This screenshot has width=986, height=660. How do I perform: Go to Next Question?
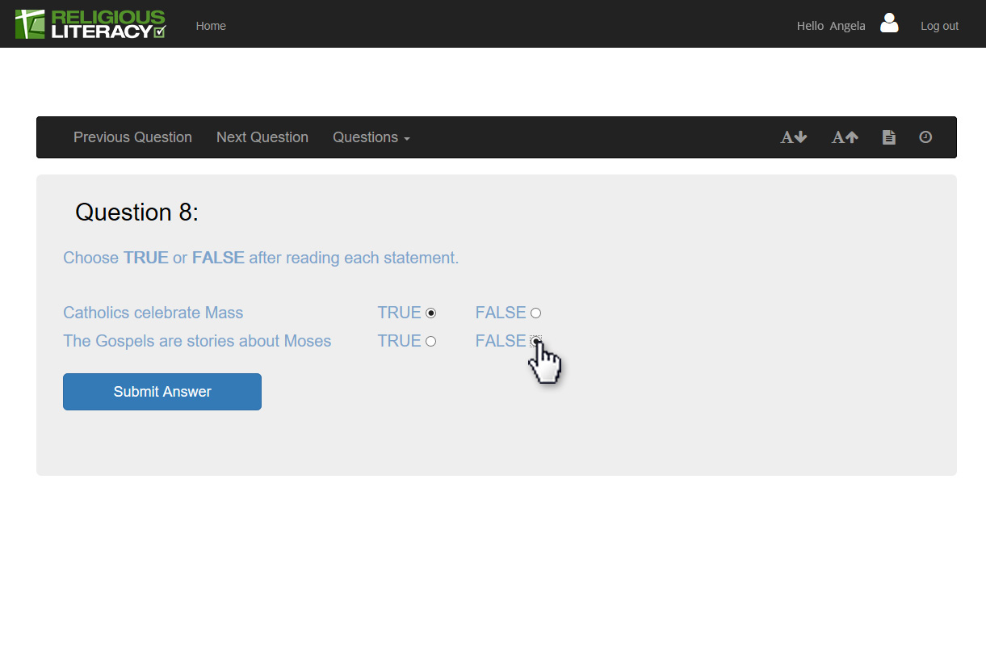(262, 137)
